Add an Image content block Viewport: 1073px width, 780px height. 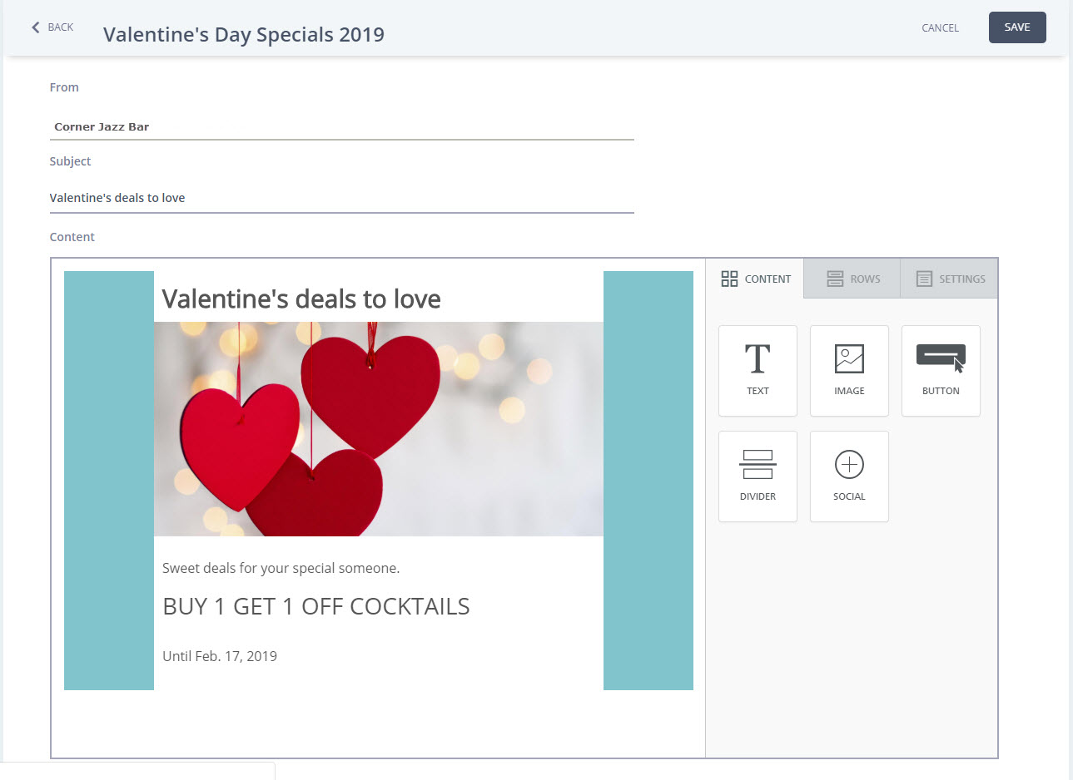point(849,371)
